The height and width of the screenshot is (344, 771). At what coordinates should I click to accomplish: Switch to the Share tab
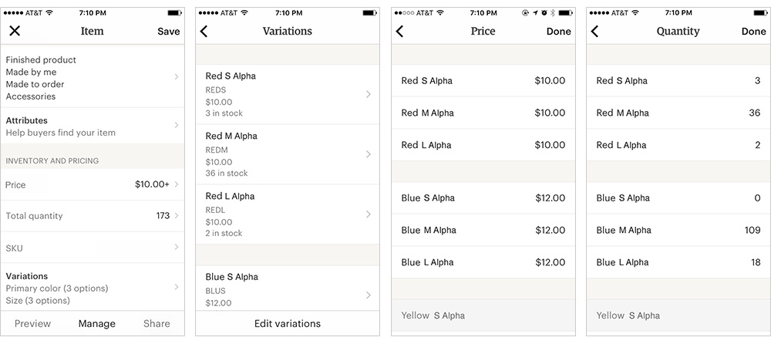(157, 324)
